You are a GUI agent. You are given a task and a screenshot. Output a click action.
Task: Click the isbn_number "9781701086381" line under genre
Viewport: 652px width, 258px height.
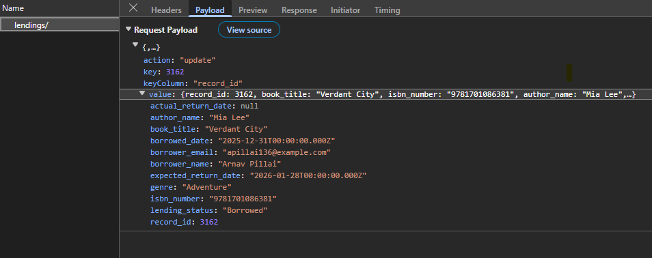pos(213,199)
